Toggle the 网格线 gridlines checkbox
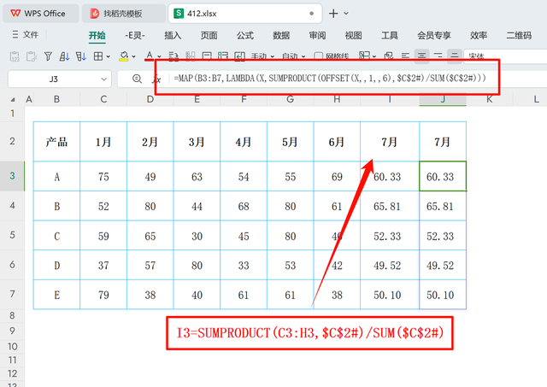Screen dimensions: 547x387 (x=318, y=56)
